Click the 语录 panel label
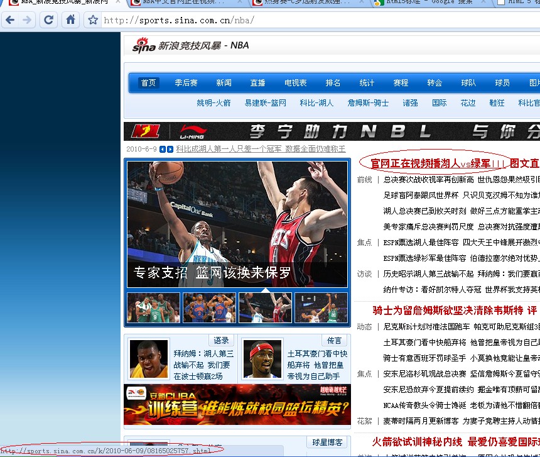This screenshot has width=540, height=457. tap(221, 339)
